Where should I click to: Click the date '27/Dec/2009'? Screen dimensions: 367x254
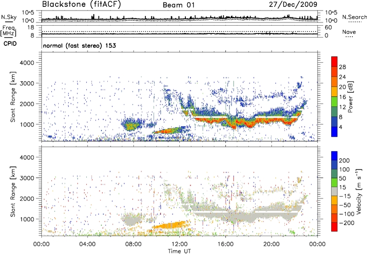pyautogui.click(x=293, y=5)
